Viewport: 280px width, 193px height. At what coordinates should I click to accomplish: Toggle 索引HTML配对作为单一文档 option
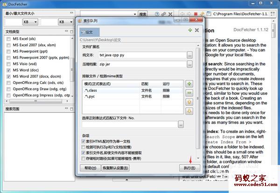coord(83,141)
